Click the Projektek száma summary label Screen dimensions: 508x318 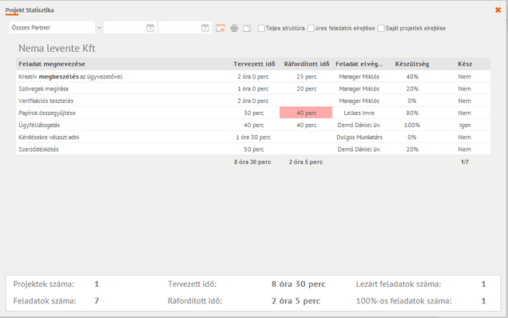(x=44, y=284)
